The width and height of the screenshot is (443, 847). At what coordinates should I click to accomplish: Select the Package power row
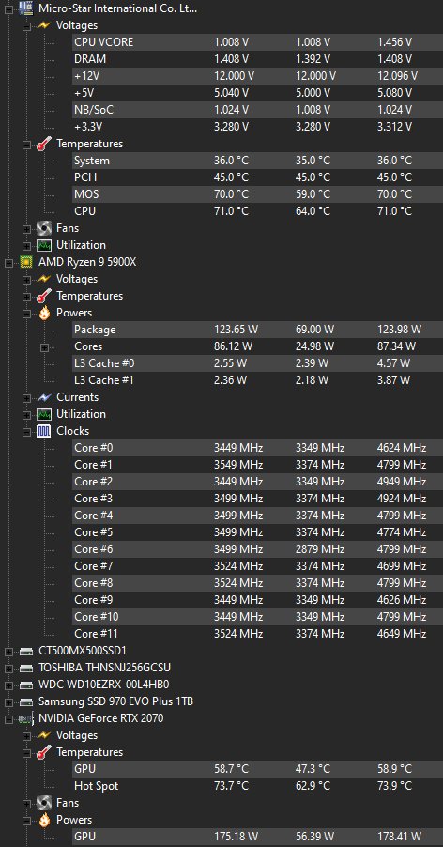click(x=257, y=330)
